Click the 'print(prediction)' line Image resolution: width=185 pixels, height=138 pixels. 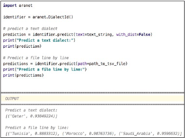coord(22,46)
